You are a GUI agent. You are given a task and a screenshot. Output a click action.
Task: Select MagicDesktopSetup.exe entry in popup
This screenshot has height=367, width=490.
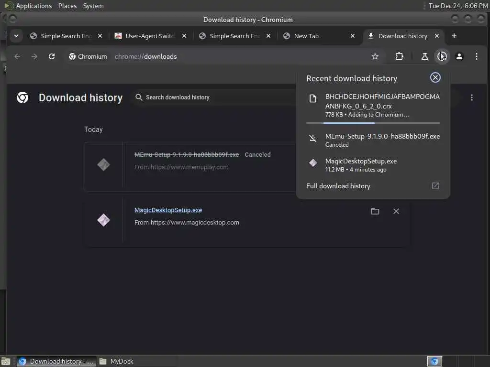[x=373, y=165]
